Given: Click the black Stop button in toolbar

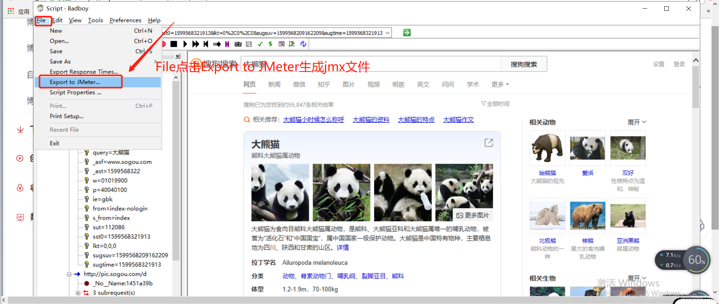Looking at the screenshot, I should [x=174, y=44].
